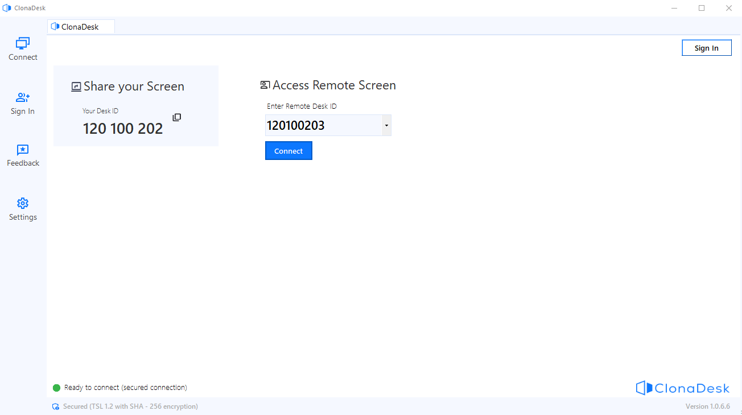Click the 'Enter Remote Desk ID' label

pyautogui.click(x=302, y=106)
